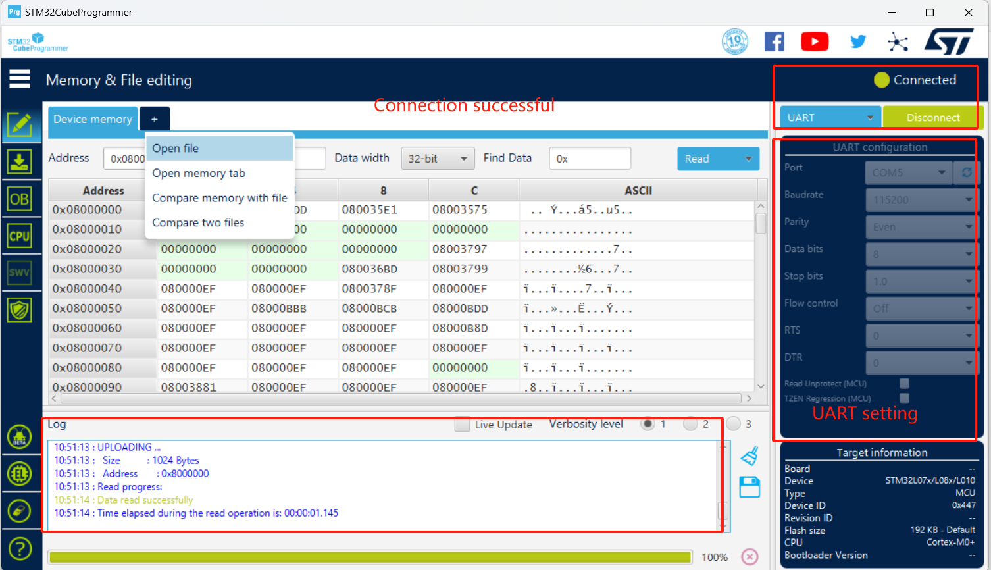Choose Open file from the menu
The width and height of the screenshot is (991, 570).
220,148
